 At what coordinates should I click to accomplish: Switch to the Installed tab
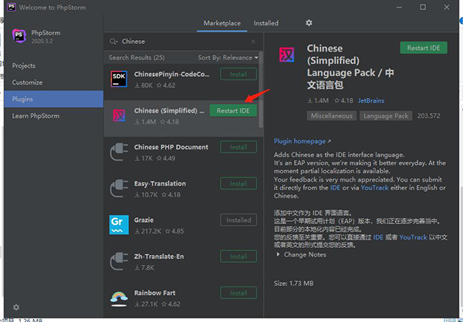(266, 23)
